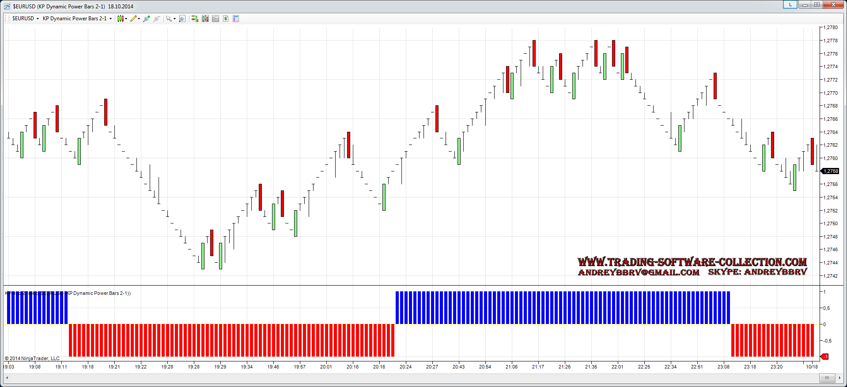The width and height of the screenshot is (847, 387).
Task: Click the 1,2758 current price marker
Action: click(x=829, y=171)
